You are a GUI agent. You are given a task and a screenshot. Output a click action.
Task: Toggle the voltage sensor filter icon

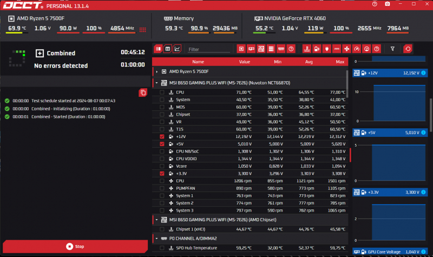(x=317, y=49)
